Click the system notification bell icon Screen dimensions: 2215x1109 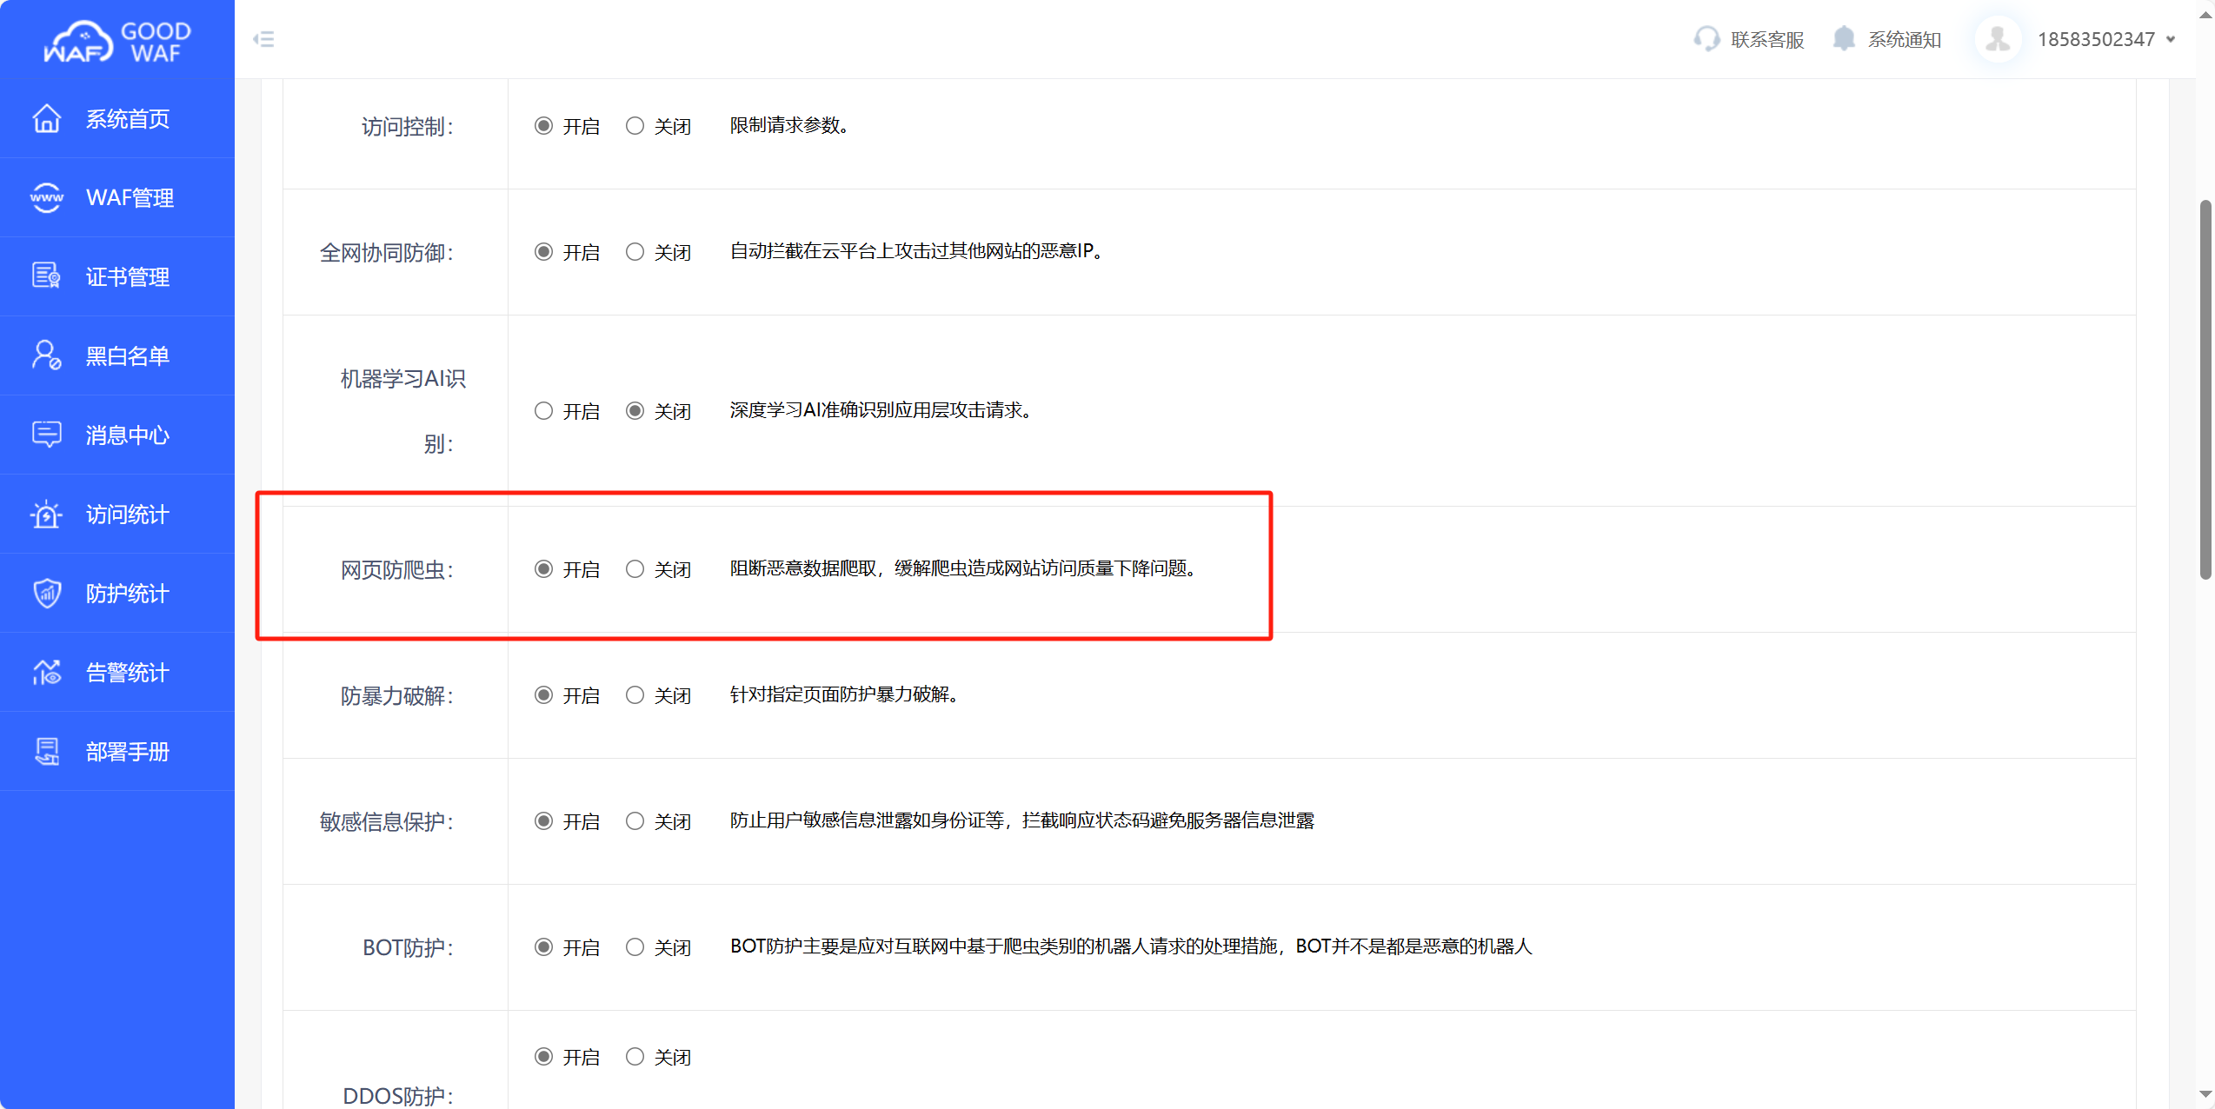click(1844, 39)
